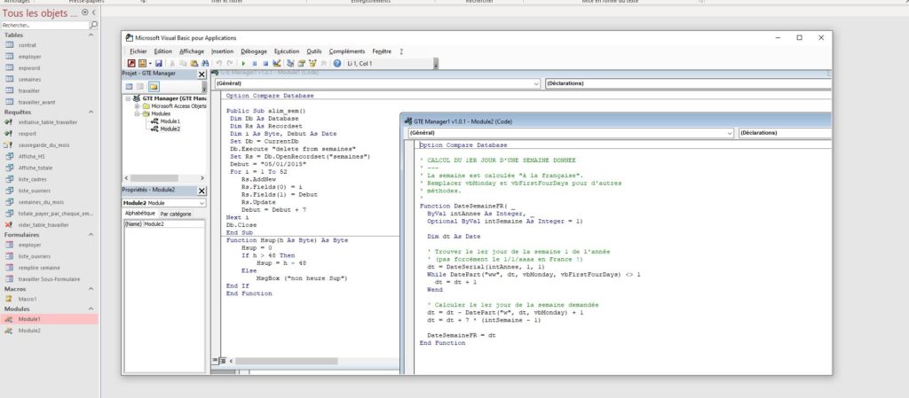Image resolution: width=909 pixels, height=398 pixels.
Task: Open the Project Explorer toolbar icon
Action: point(289,64)
